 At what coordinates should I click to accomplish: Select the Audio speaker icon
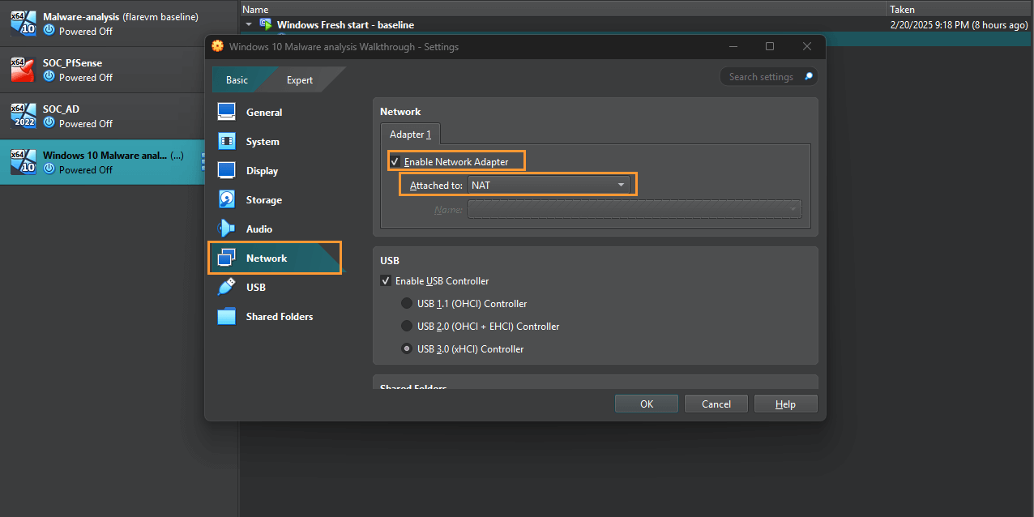click(x=226, y=229)
